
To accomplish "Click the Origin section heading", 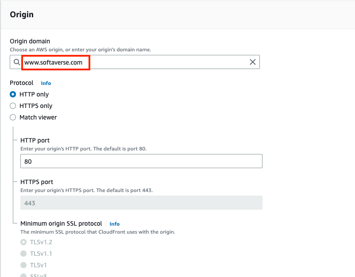I will click(x=22, y=14).
